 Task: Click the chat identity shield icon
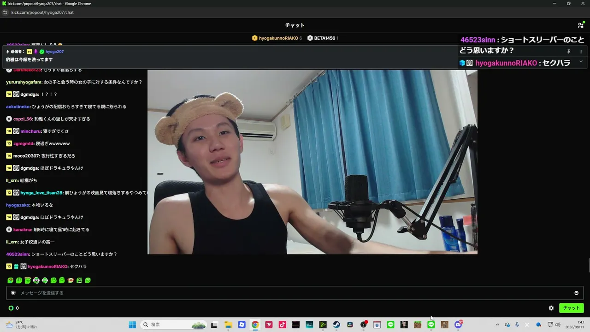(13, 293)
